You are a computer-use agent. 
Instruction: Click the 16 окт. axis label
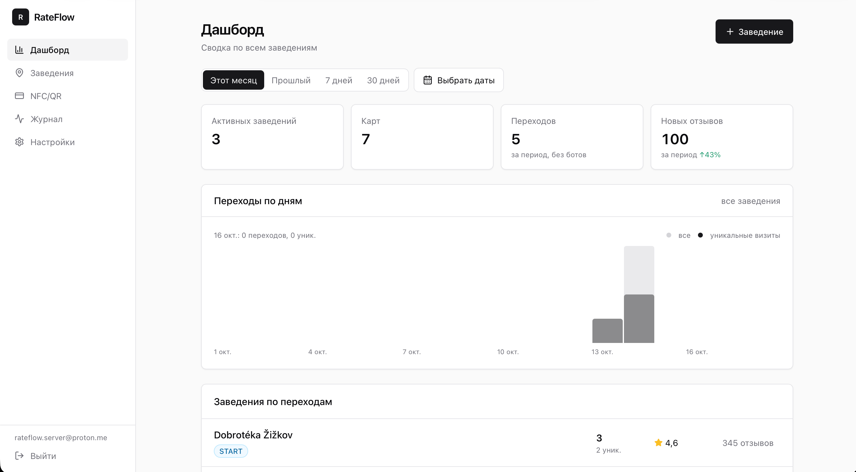click(696, 352)
